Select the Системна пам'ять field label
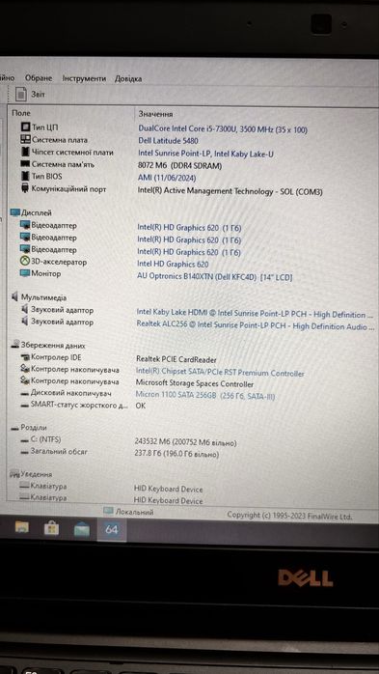 coord(63,164)
